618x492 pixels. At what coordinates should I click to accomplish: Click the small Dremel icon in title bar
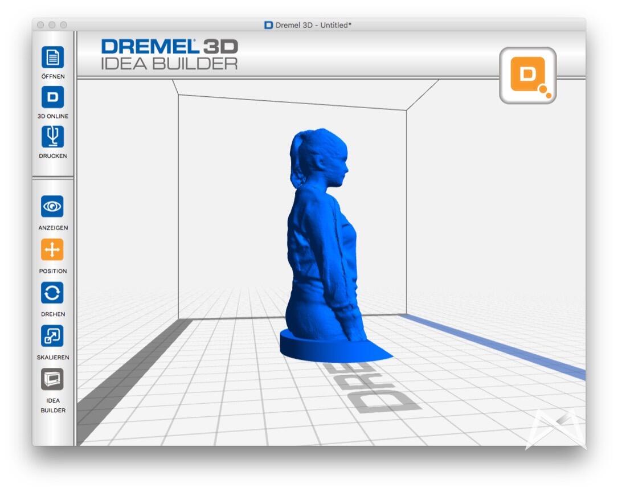click(x=268, y=25)
